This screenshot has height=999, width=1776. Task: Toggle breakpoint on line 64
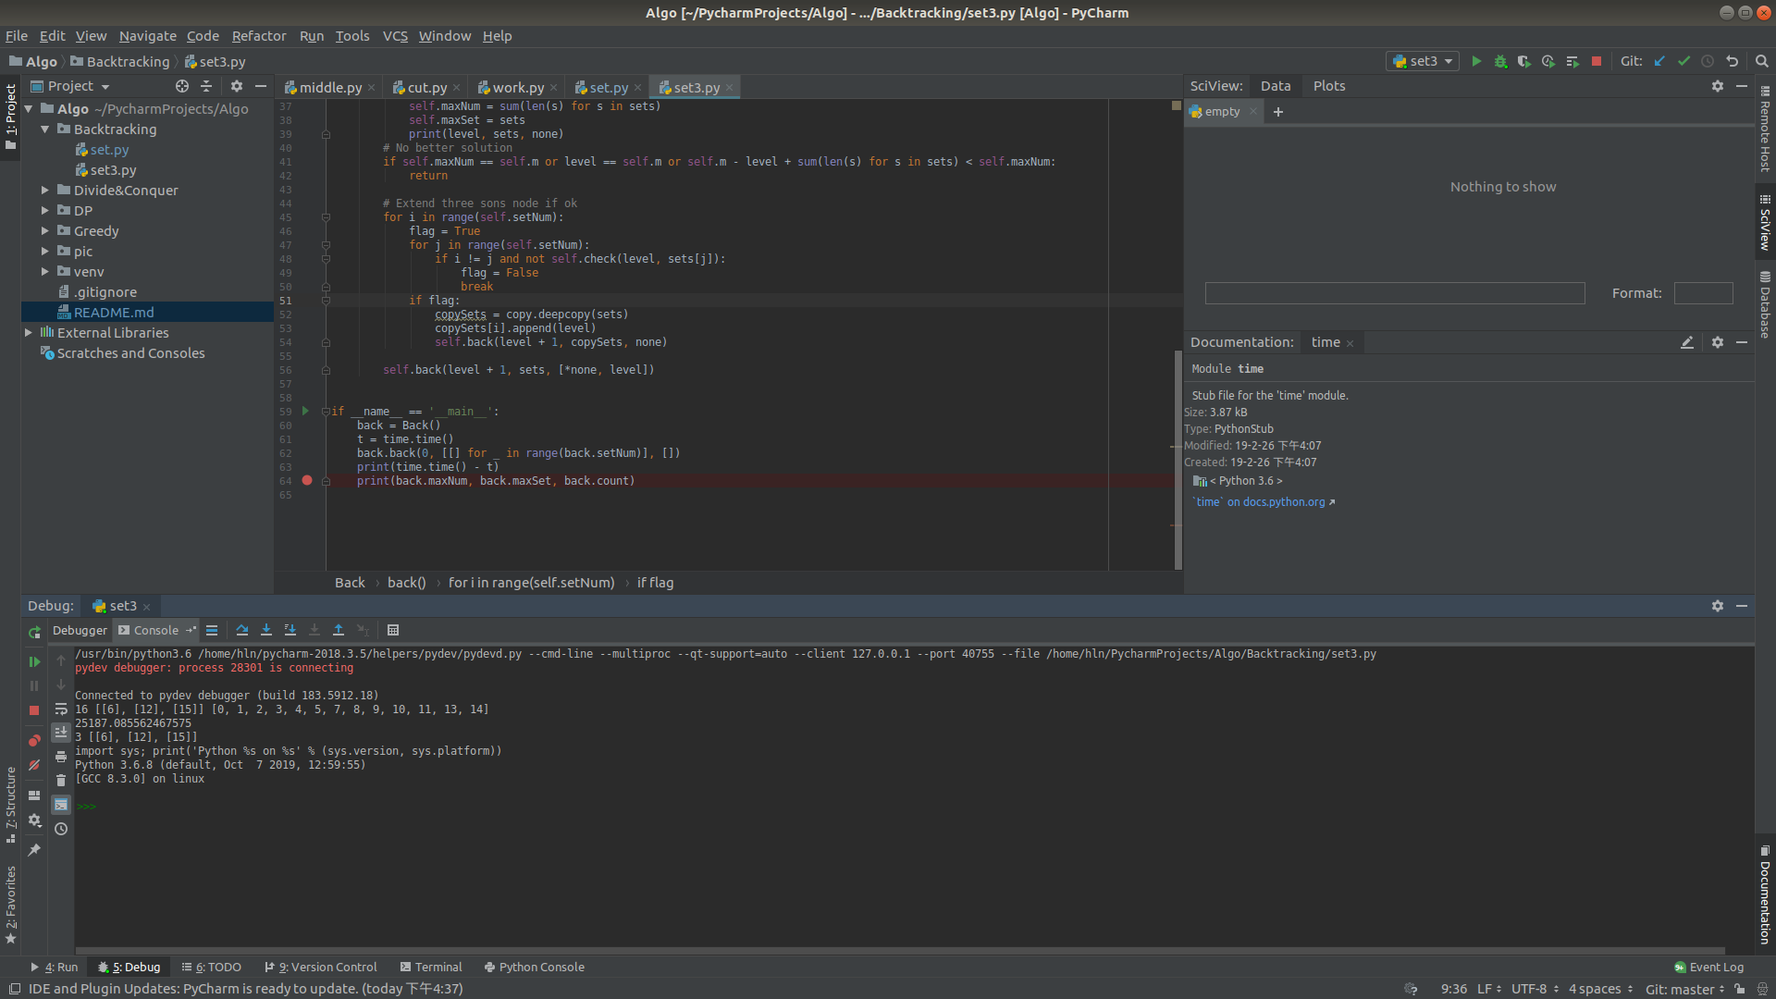pos(307,481)
